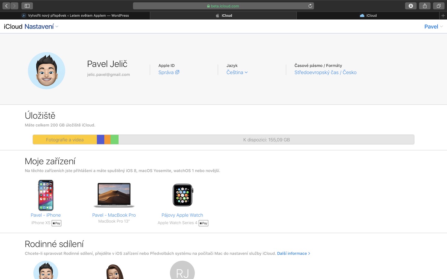This screenshot has width=447, height=279.
Task: Open the Pájovy Apple Watch link
Action: (x=182, y=215)
